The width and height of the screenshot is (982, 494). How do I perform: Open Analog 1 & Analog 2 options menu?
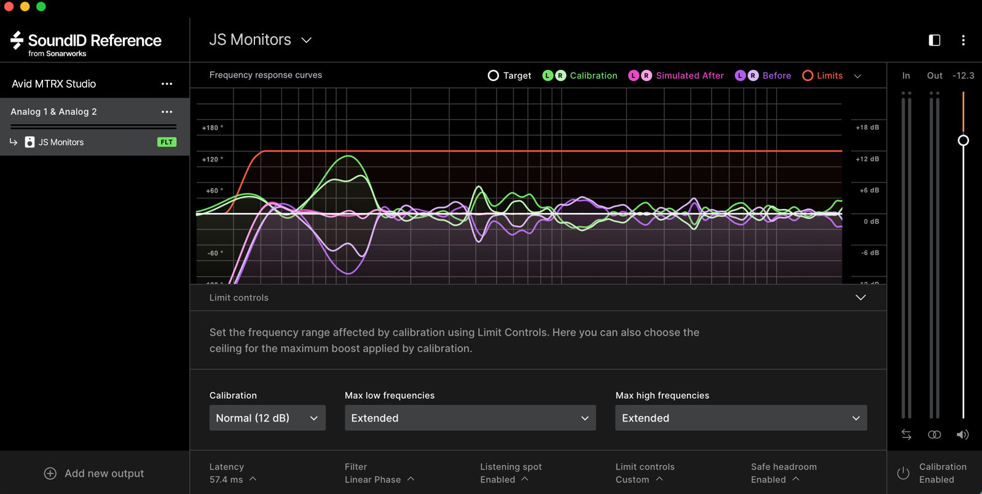(x=167, y=112)
